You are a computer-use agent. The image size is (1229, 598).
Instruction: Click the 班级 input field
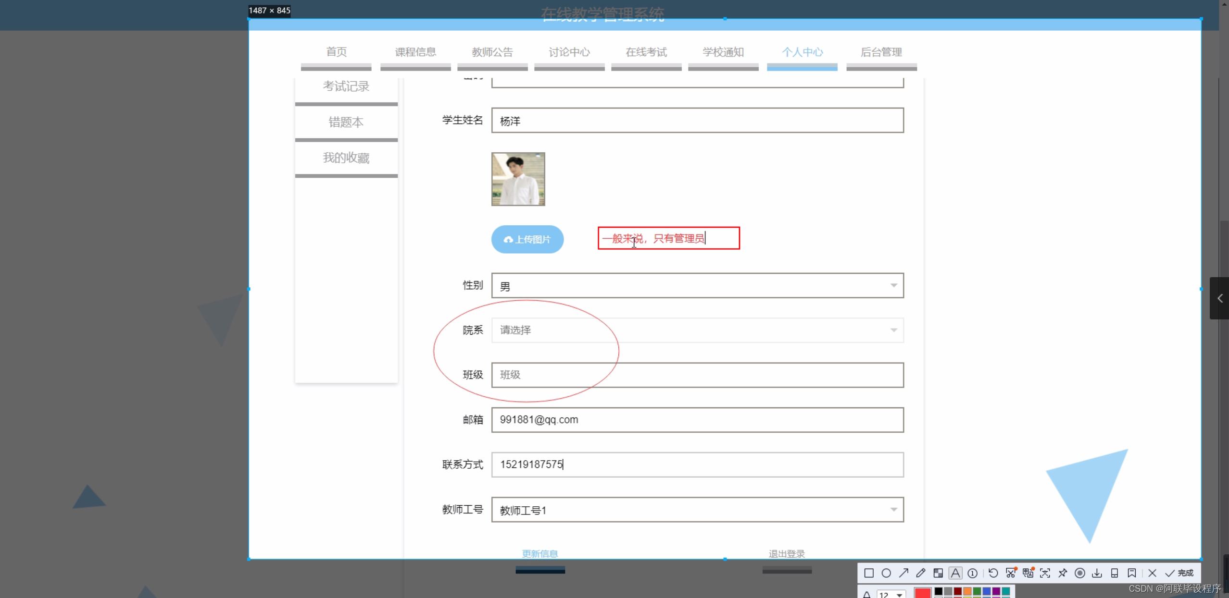tap(697, 375)
